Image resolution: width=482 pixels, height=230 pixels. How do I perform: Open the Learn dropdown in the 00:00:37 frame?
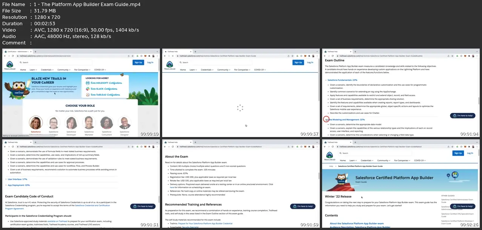tap(193, 70)
